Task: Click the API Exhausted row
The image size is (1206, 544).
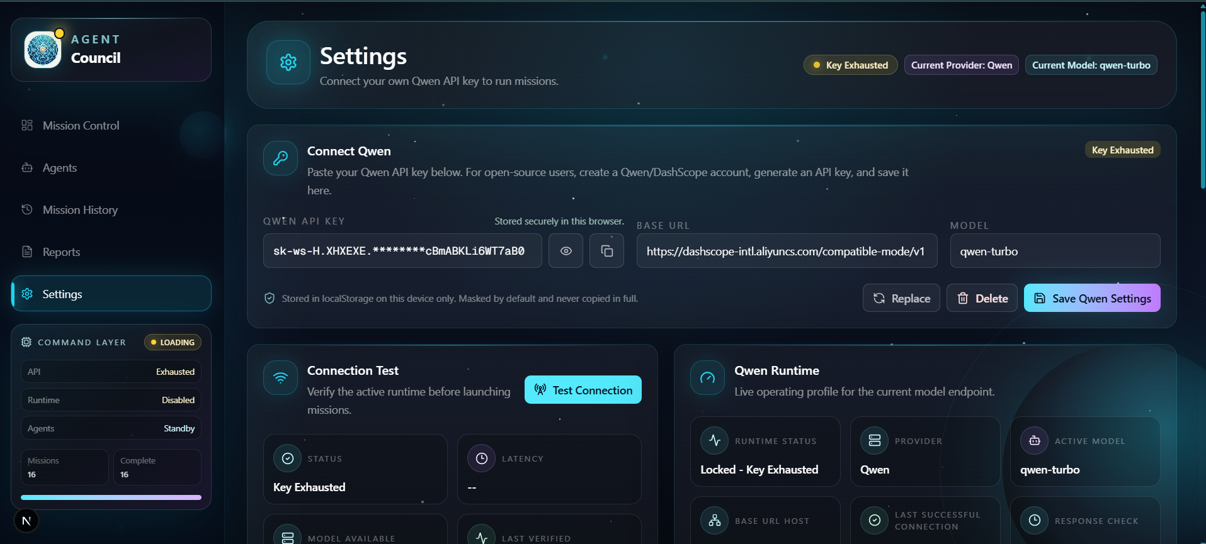Action: pyautogui.click(x=111, y=372)
